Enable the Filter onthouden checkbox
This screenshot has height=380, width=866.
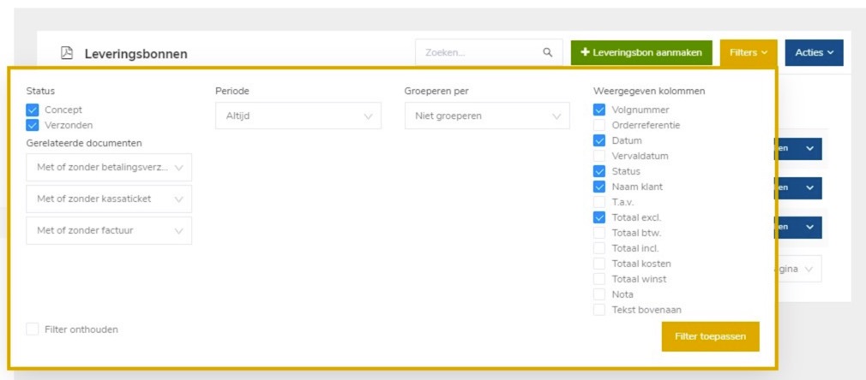click(x=33, y=329)
